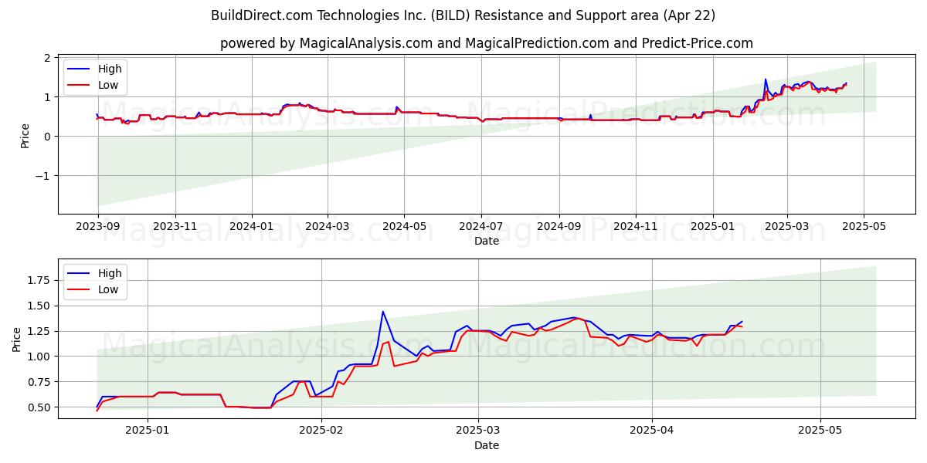Click the '2024-01' date tick label

[x=252, y=227]
